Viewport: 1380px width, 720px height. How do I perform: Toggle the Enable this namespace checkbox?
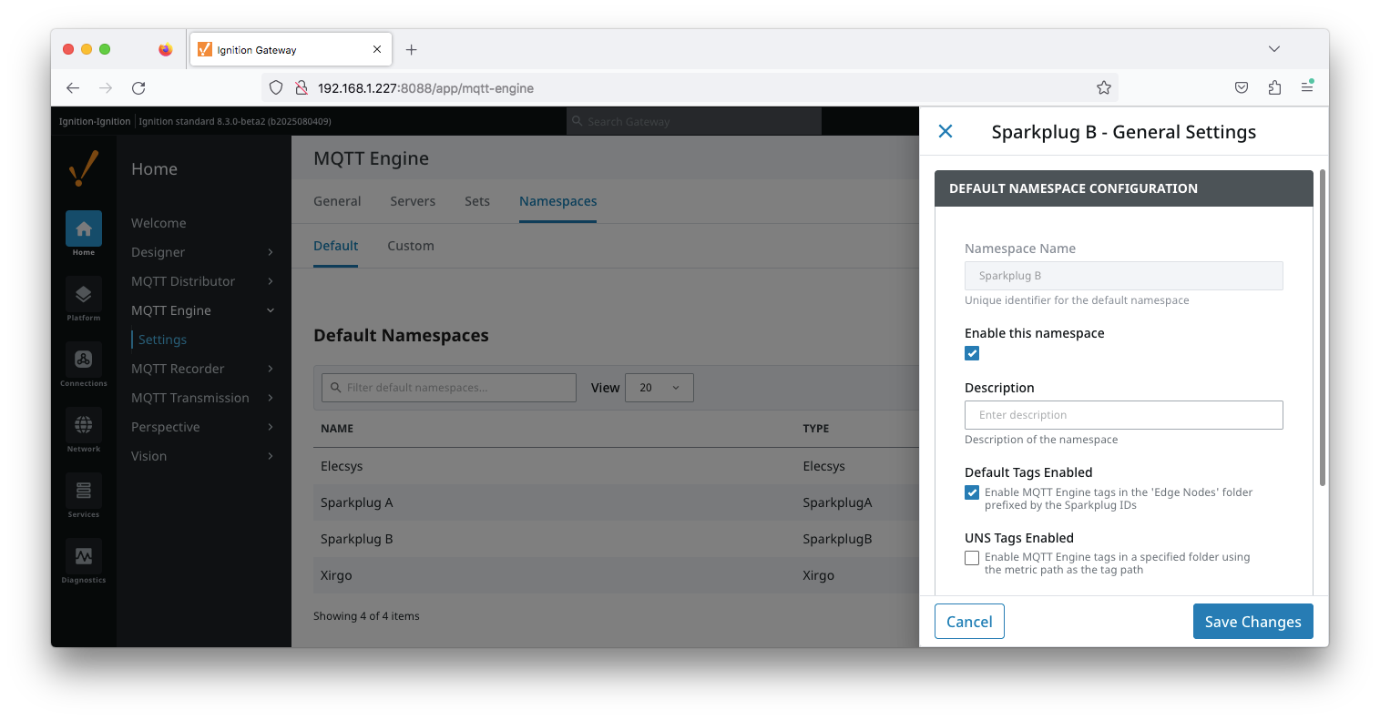pyautogui.click(x=972, y=353)
